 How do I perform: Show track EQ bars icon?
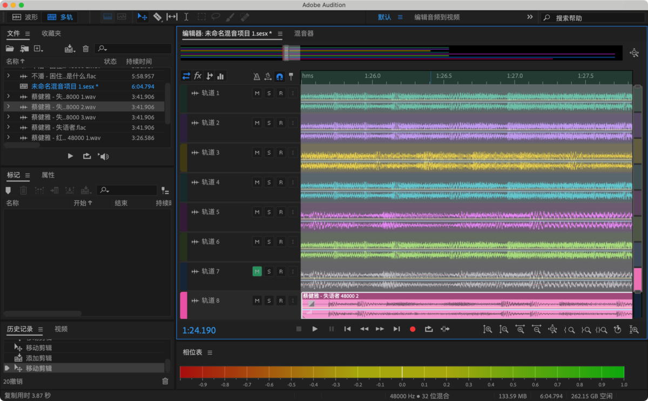point(221,76)
